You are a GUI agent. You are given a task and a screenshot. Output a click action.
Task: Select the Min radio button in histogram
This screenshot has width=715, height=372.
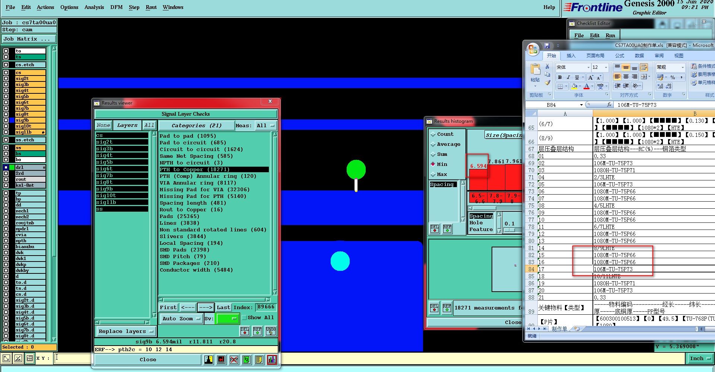(433, 164)
